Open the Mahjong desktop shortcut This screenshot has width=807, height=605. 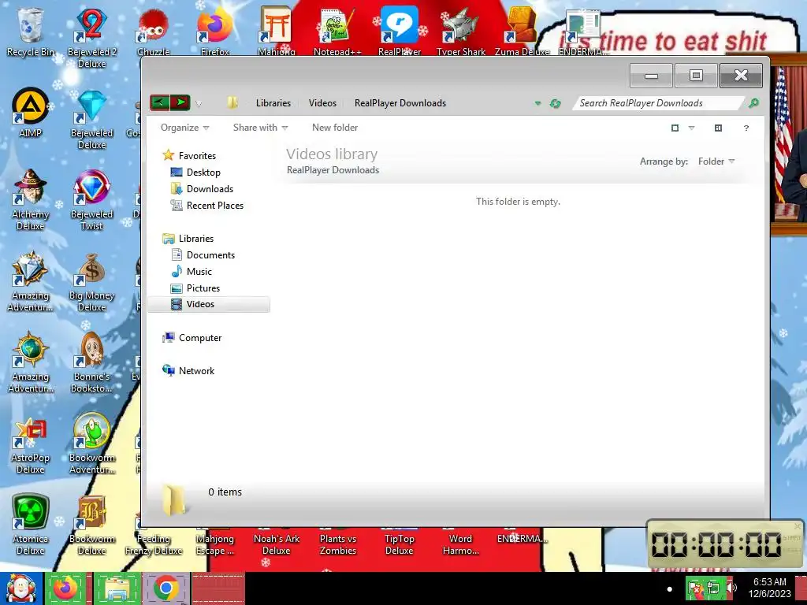tap(277, 32)
